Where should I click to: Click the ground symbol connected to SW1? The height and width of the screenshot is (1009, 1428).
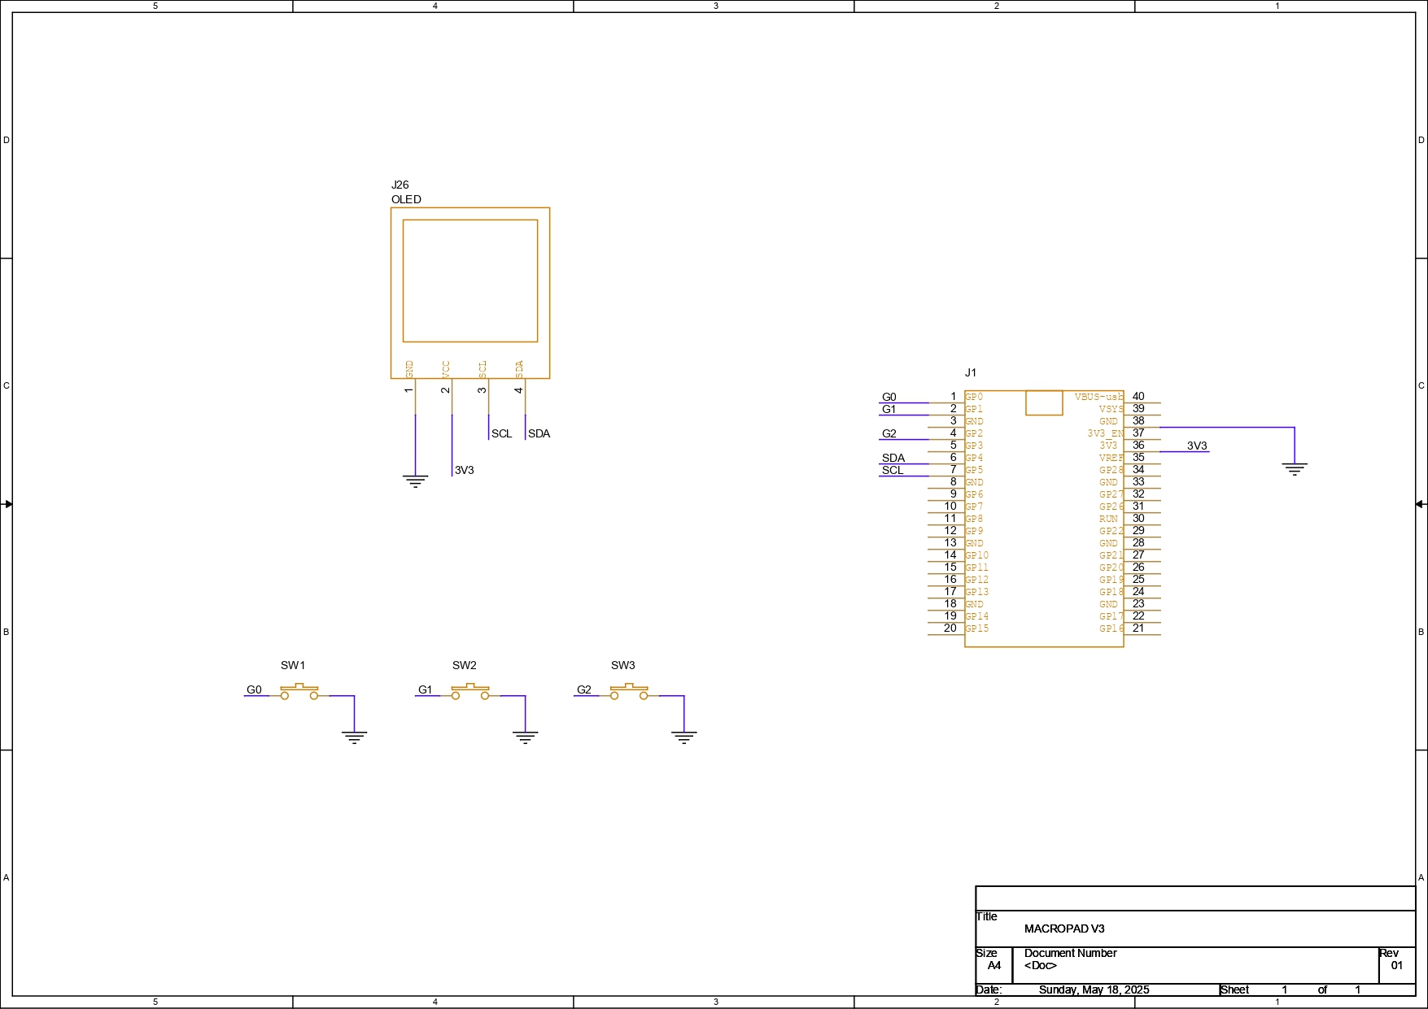[x=354, y=737]
